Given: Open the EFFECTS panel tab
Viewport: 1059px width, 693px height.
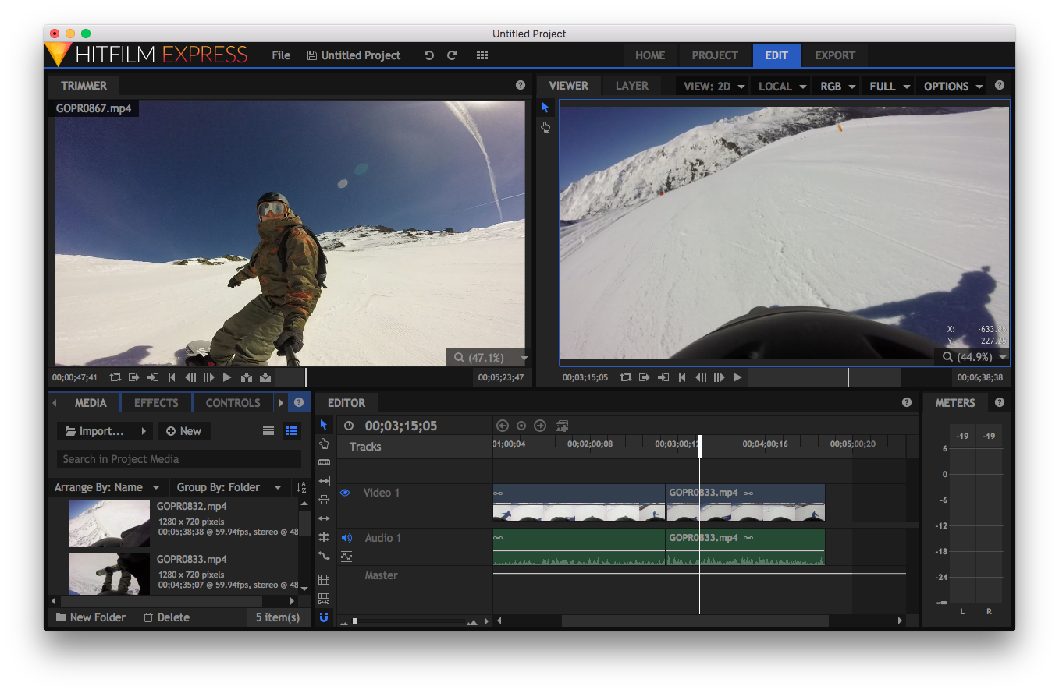Looking at the screenshot, I should pos(156,403).
